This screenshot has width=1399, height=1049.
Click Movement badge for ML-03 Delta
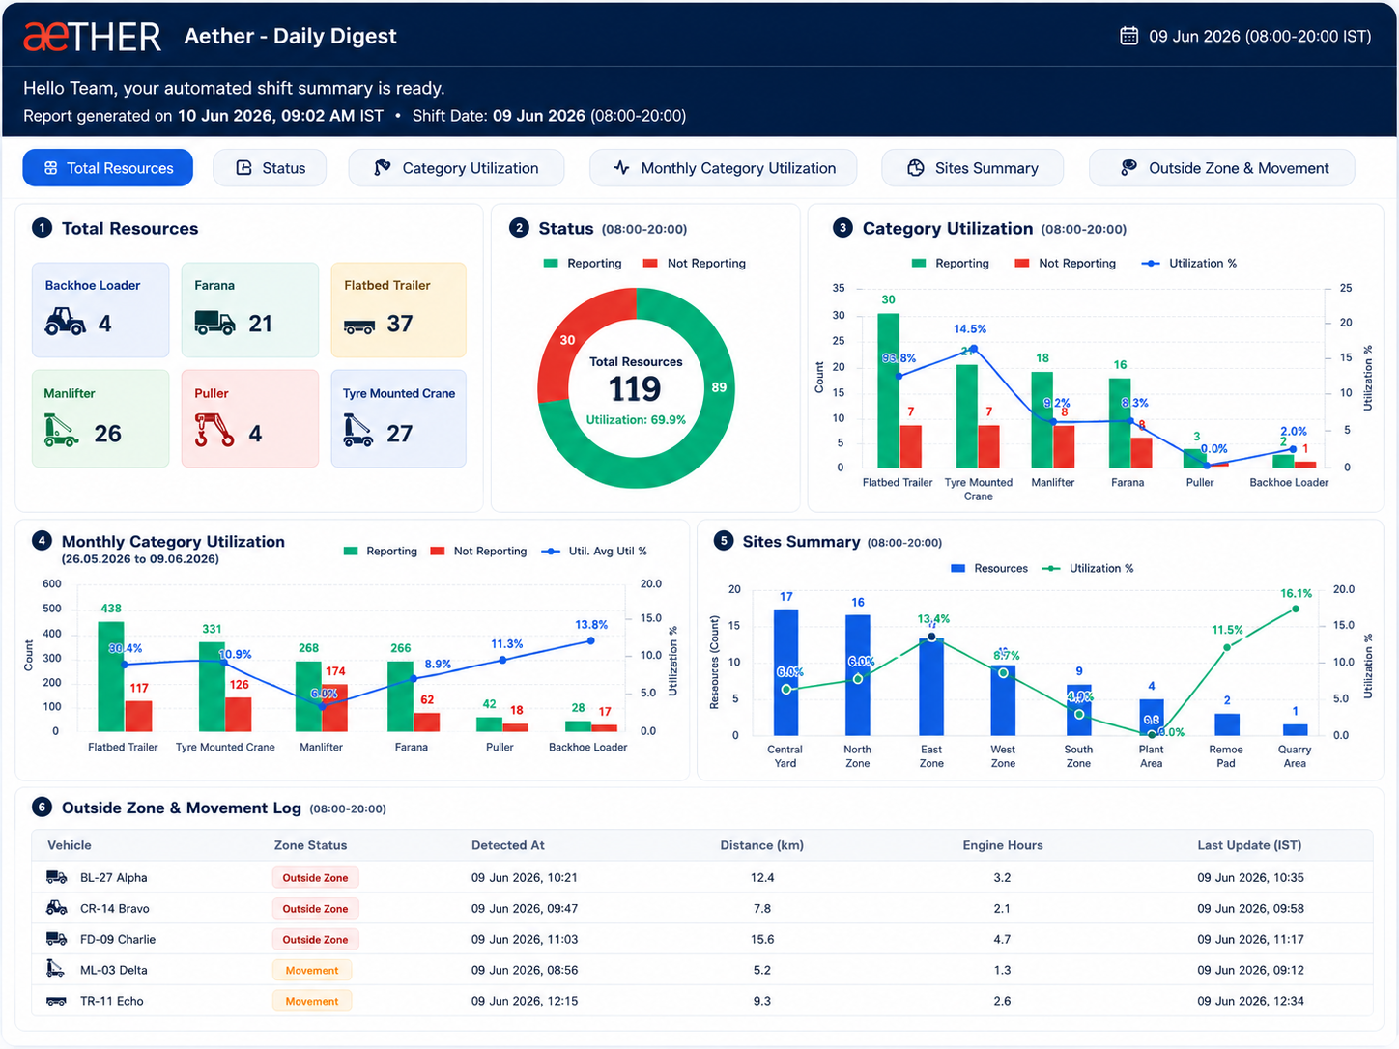pyautogui.click(x=312, y=971)
